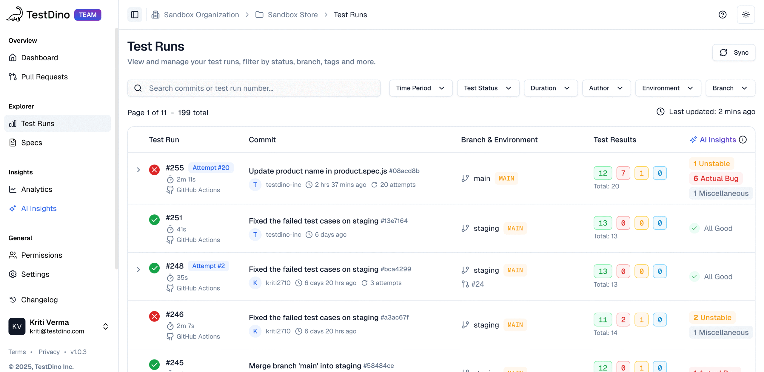The width and height of the screenshot is (764, 372).
Task: Click the TestDino dinosaur logo
Action: pyautogui.click(x=15, y=14)
